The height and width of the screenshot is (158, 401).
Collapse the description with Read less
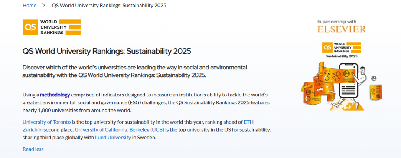click(33, 149)
